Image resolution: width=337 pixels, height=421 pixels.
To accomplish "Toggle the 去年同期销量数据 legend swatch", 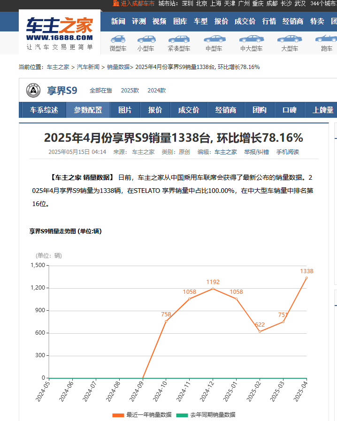I will pyautogui.click(x=182, y=415).
